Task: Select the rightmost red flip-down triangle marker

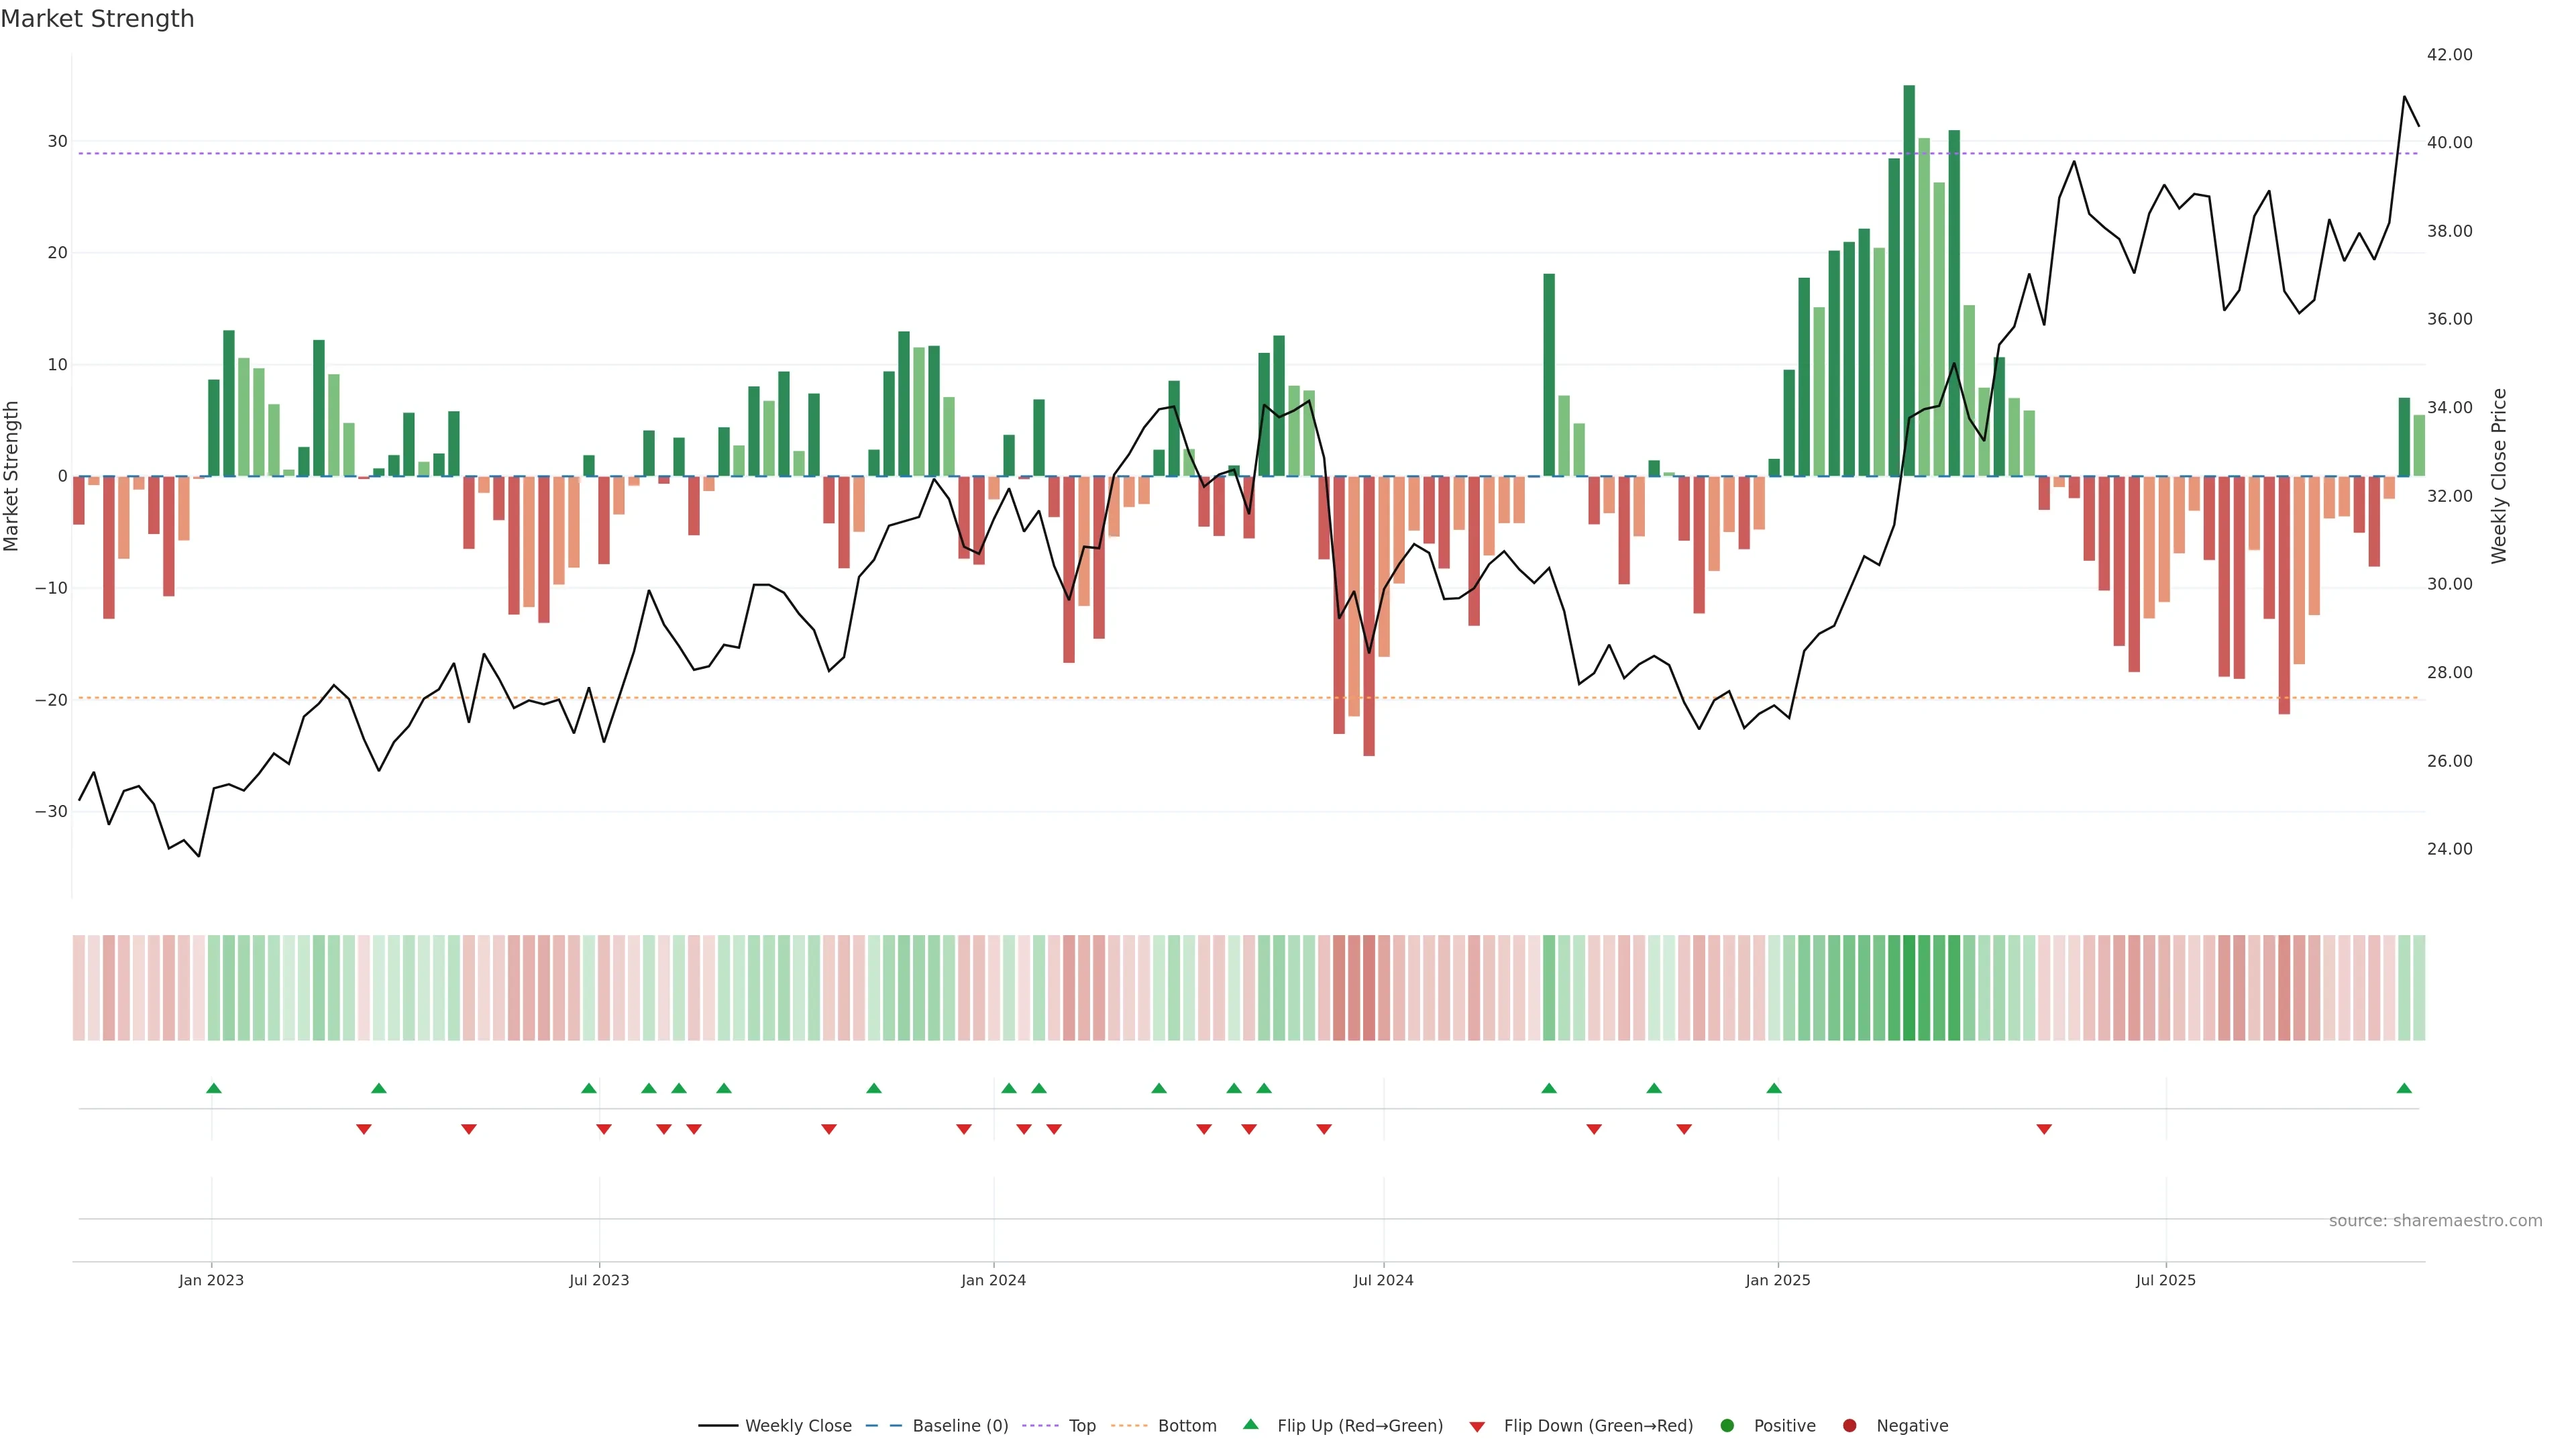Action: [2044, 1129]
